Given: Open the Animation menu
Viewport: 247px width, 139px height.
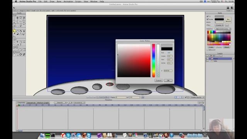Looking at the screenshot, I should 68,2.
